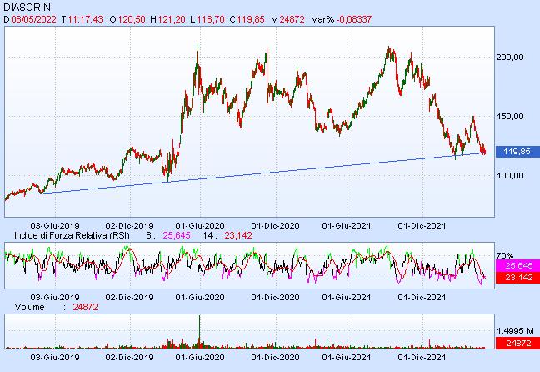Click the Indice di Forza Relativa (RSI) label
This screenshot has width=540, height=372.
click(72, 235)
